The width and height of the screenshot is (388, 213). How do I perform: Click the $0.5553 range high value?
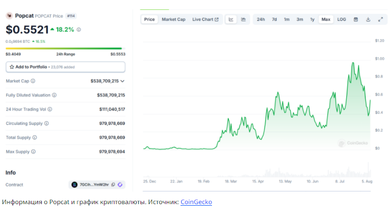tap(118, 54)
